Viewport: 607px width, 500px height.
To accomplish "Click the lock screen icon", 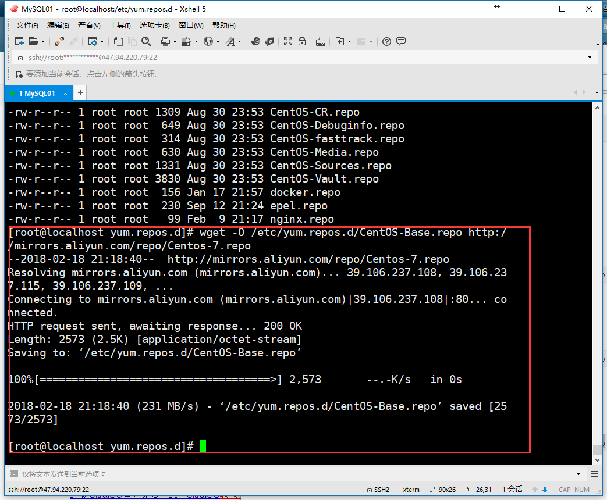I will coord(302,41).
